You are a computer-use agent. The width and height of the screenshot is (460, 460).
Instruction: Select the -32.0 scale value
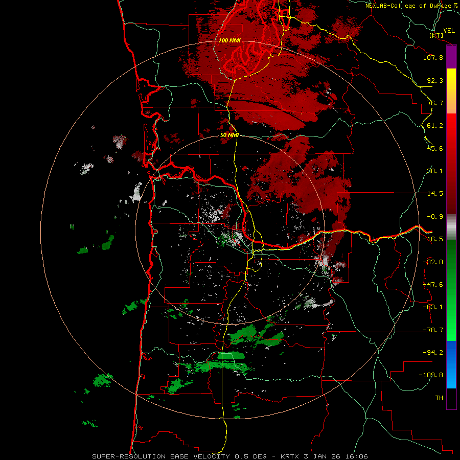(433, 262)
